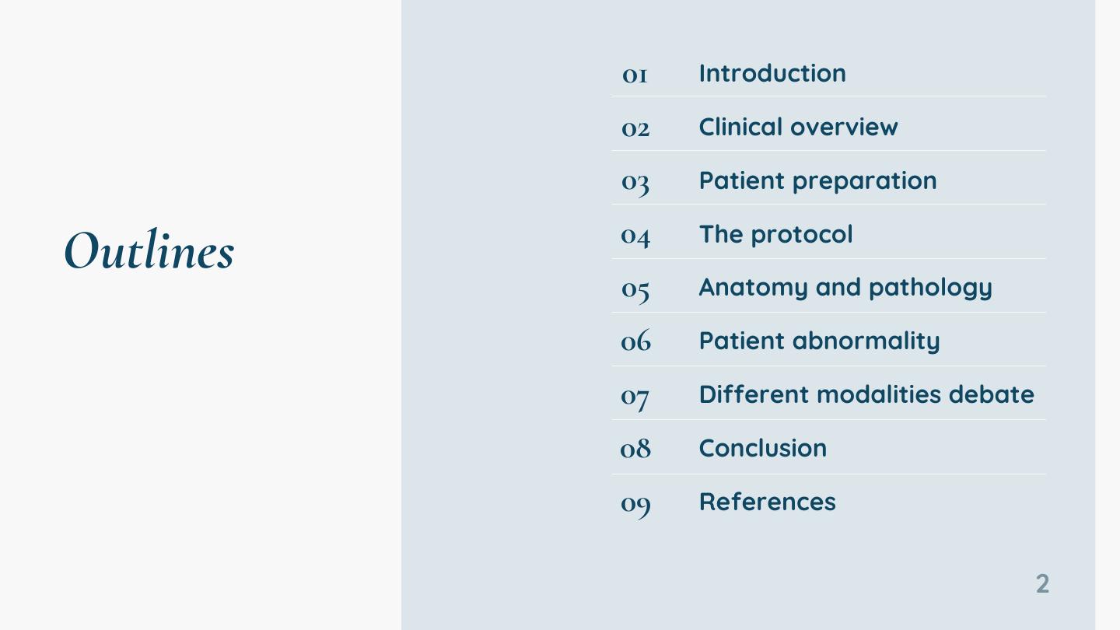Click slide page number 2

tap(1042, 583)
